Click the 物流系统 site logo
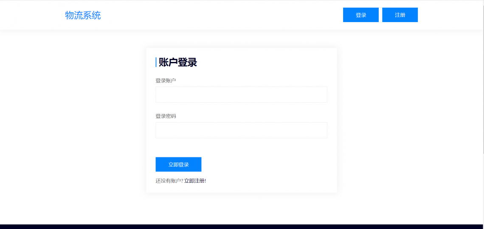This screenshot has width=484, height=229. (83, 15)
